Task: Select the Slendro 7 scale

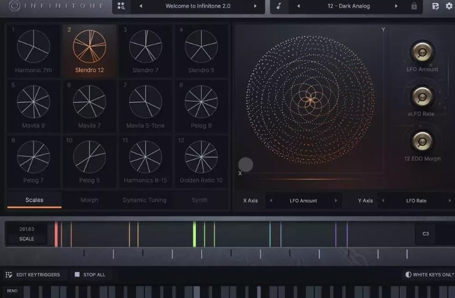Action: (145, 51)
